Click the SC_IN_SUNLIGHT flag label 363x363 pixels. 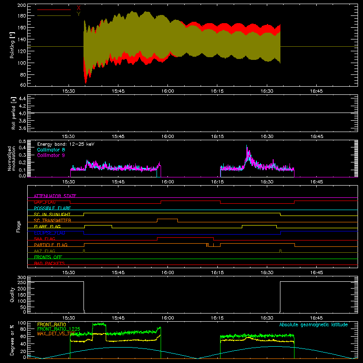(52, 214)
